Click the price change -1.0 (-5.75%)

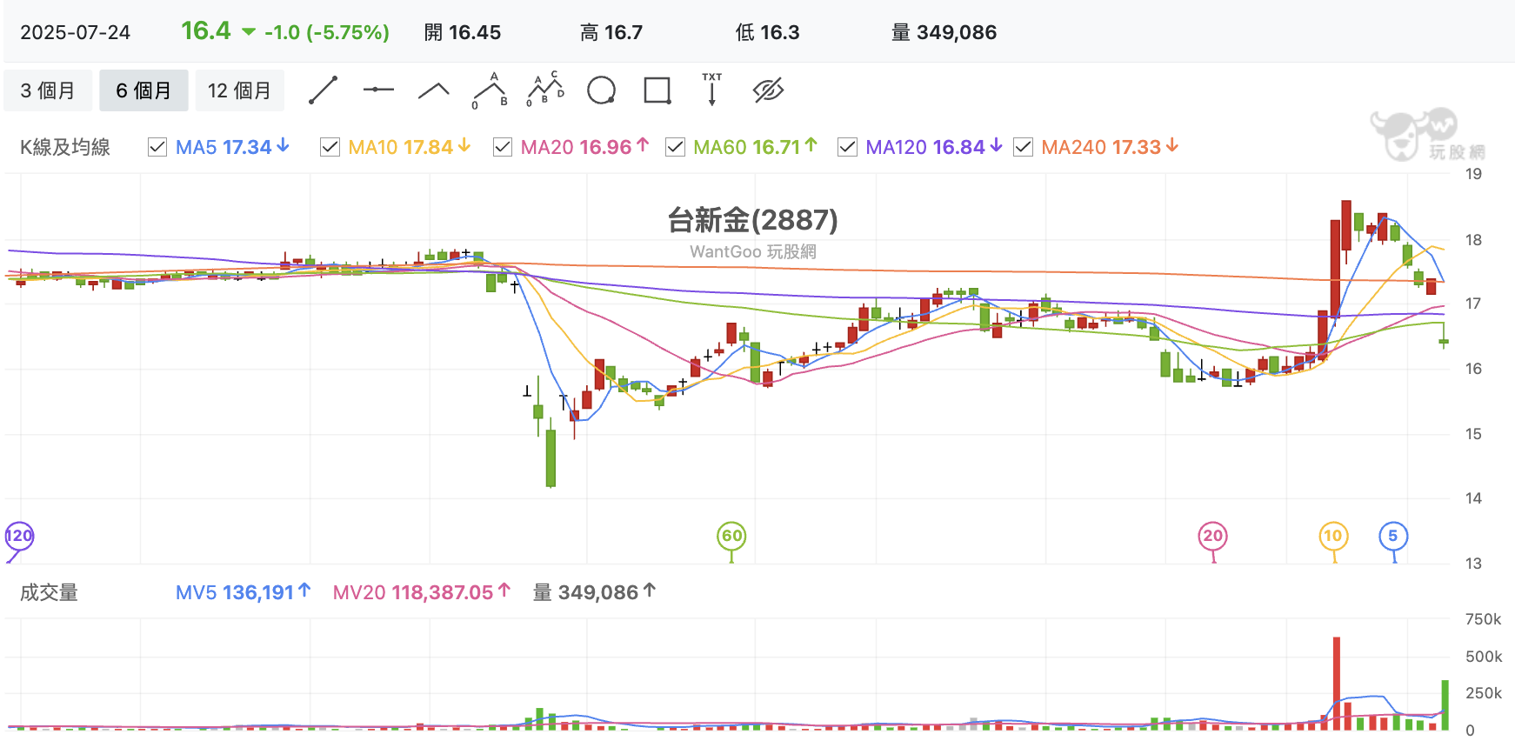point(326,32)
